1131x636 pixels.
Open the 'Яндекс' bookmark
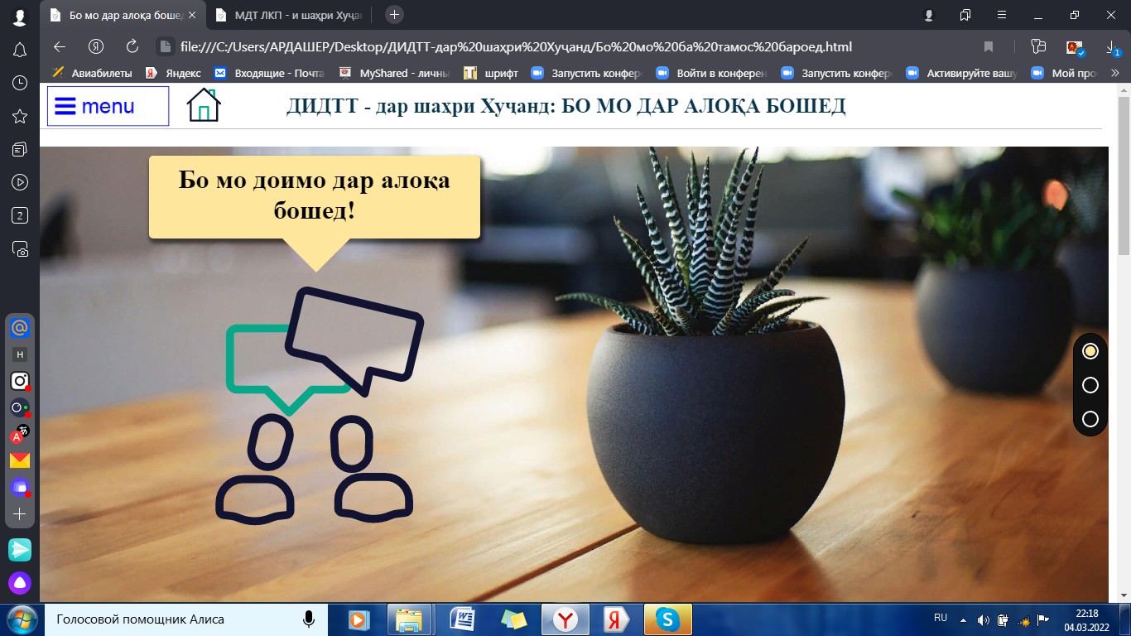pos(173,73)
